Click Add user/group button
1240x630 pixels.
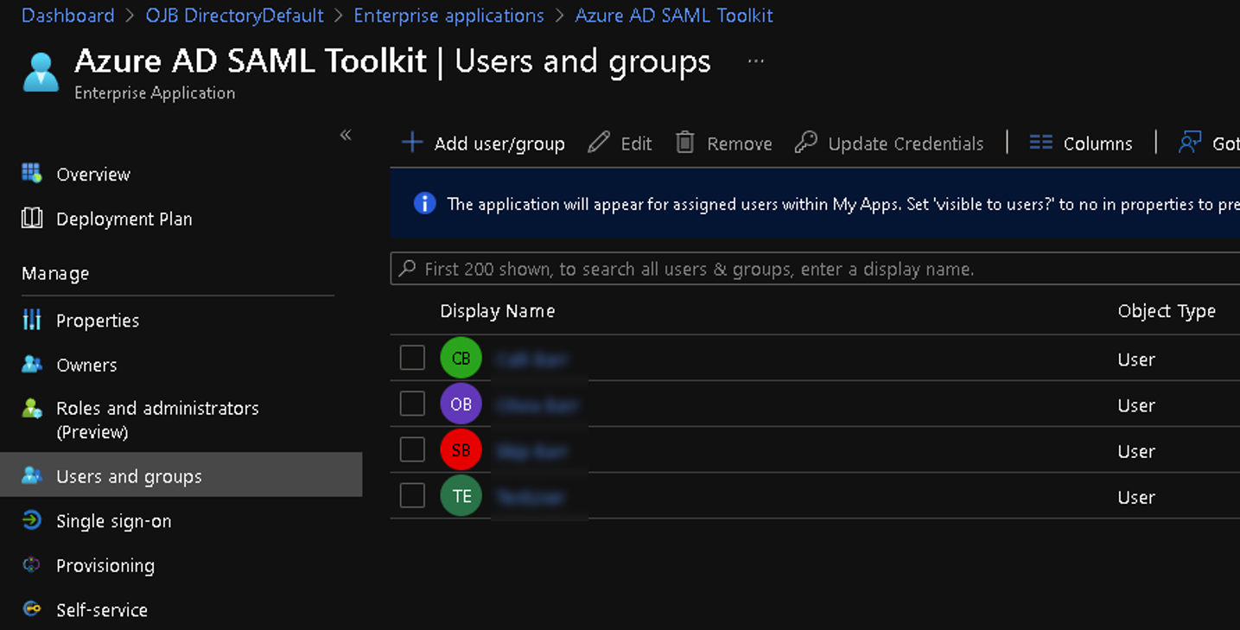tap(483, 143)
